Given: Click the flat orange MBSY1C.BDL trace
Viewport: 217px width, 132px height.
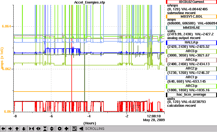Looking at the screenshot, I should click(x=89, y=92).
